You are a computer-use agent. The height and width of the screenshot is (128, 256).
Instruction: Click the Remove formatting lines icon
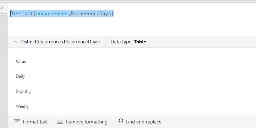[x=60, y=121]
